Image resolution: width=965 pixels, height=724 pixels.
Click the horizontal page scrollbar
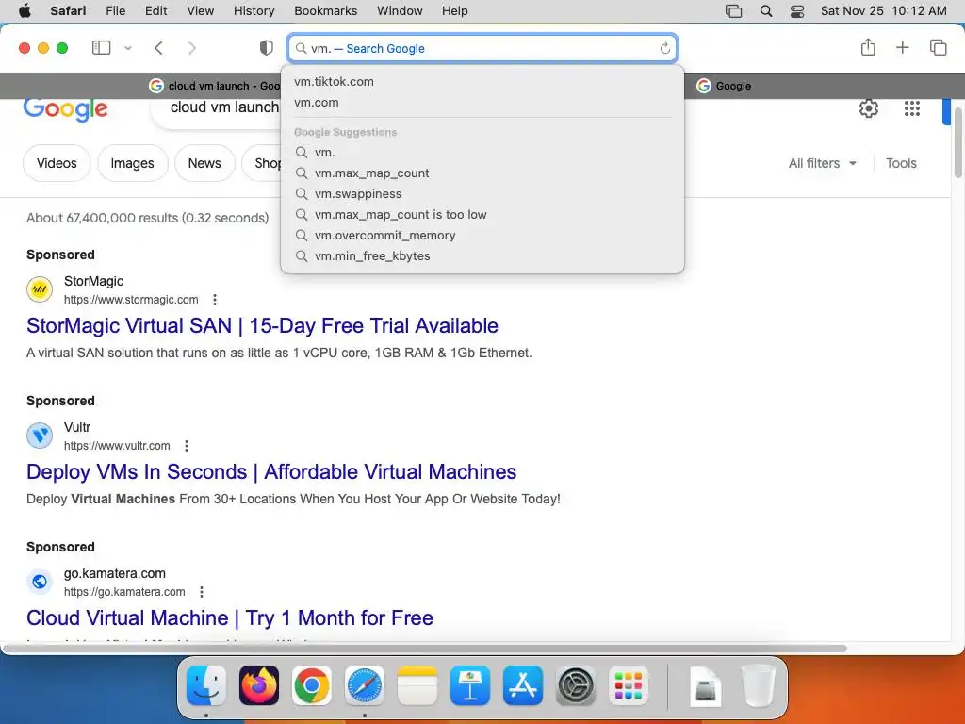click(x=425, y=649)
